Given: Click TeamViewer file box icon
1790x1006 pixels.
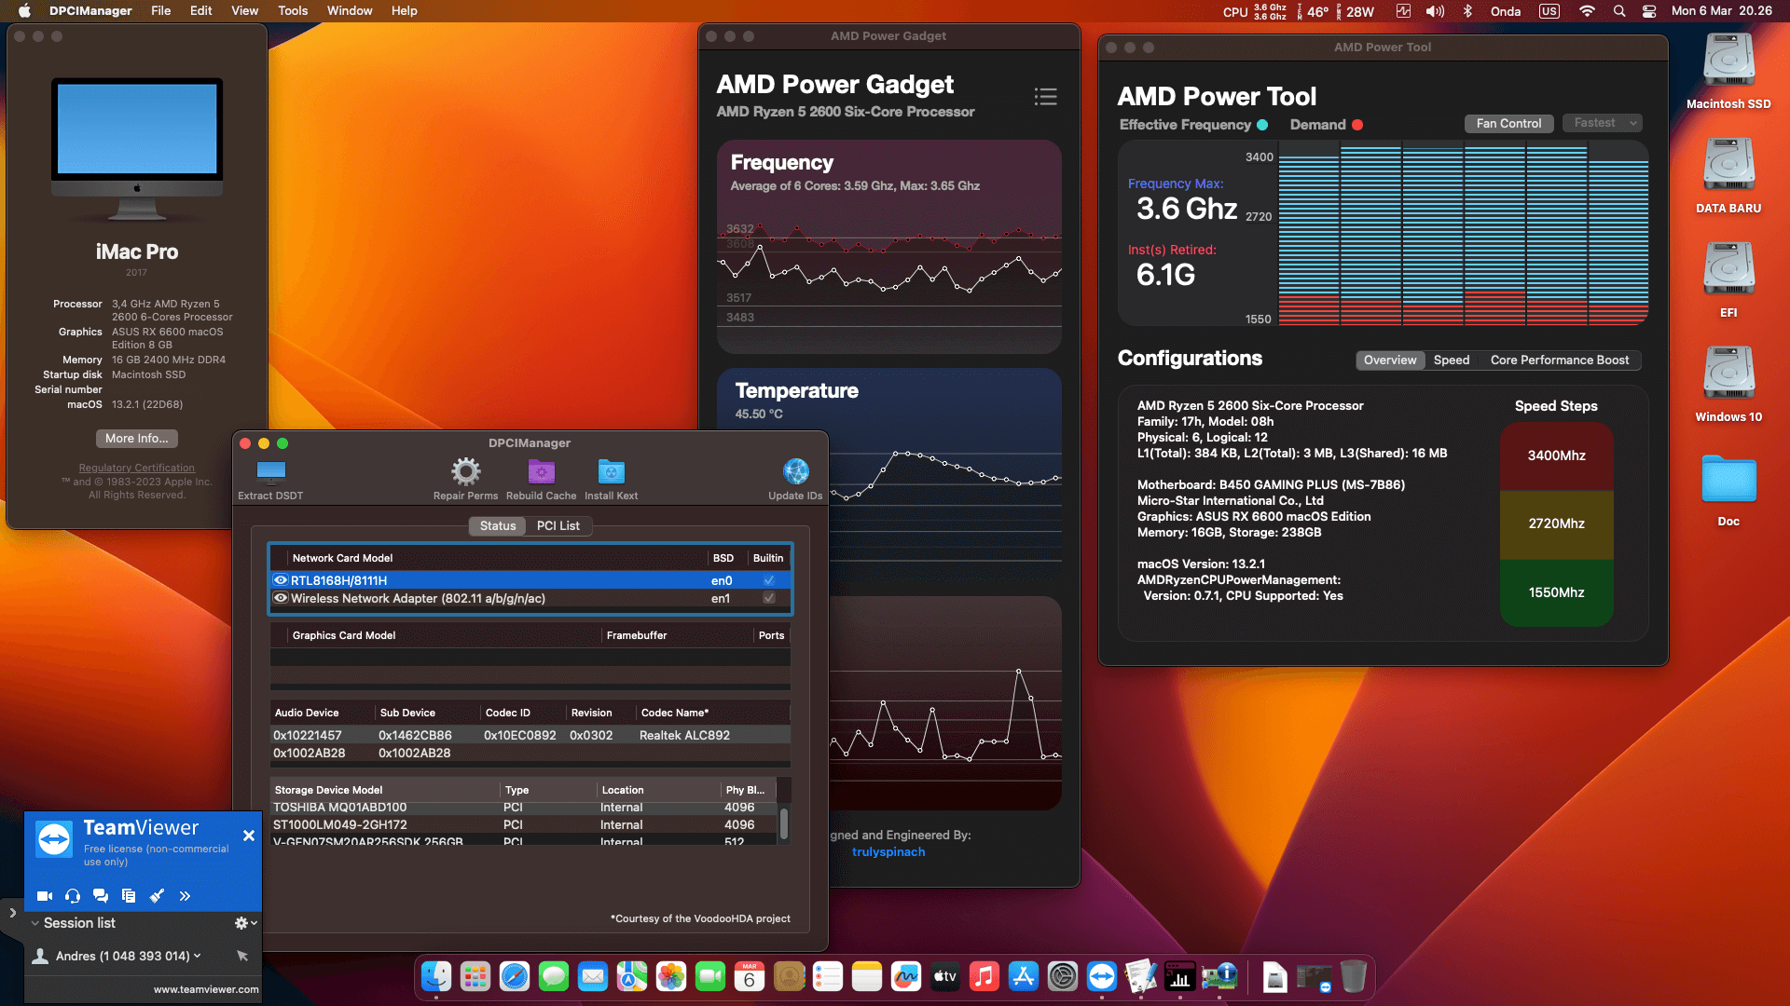Looking at the screenshot, I should [129, 896].
